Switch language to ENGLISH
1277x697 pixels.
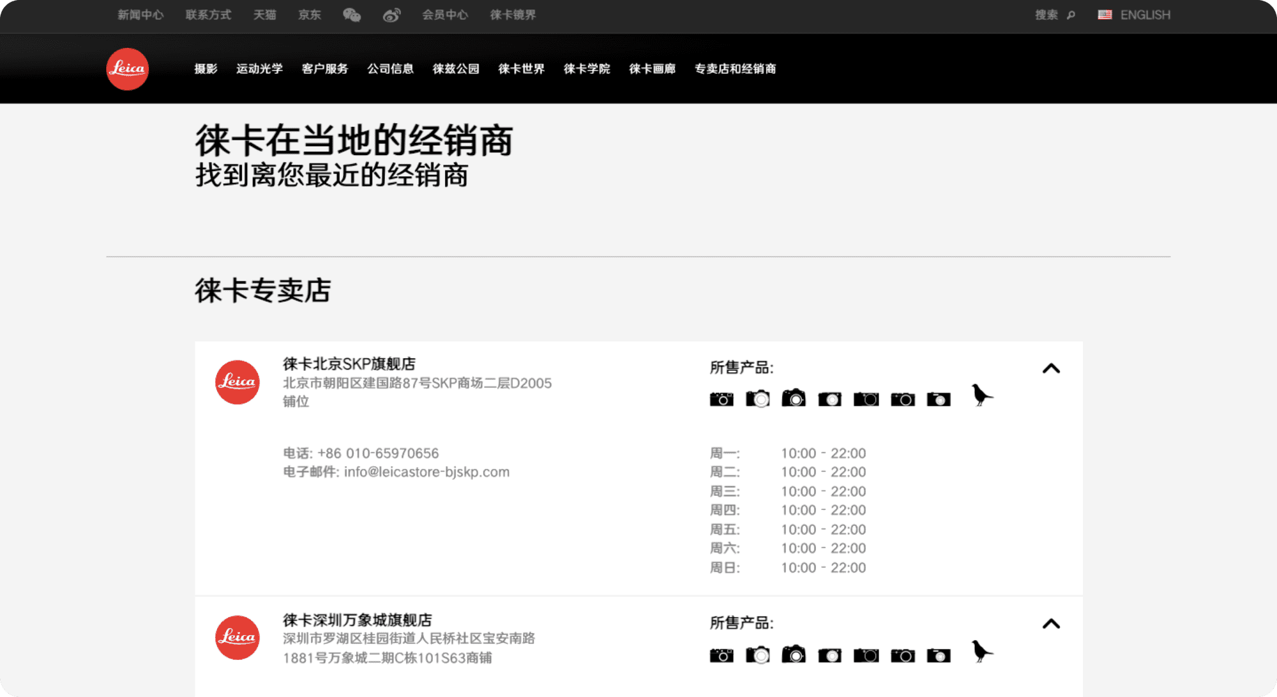[x=1145, y=15]
